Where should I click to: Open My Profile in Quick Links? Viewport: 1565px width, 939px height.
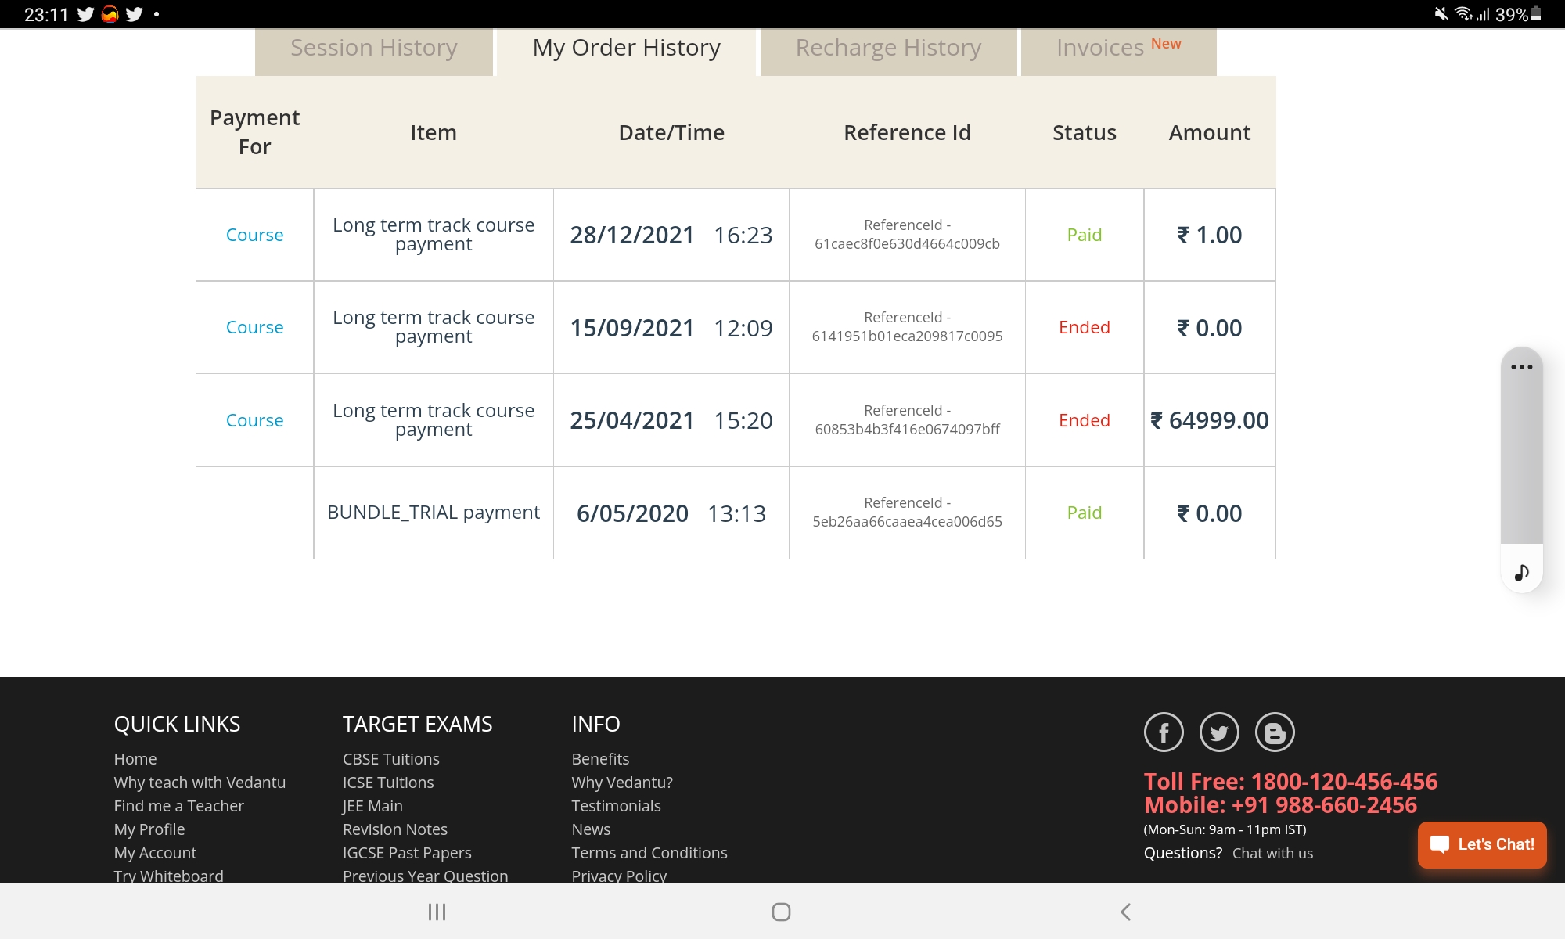[149, 829]
